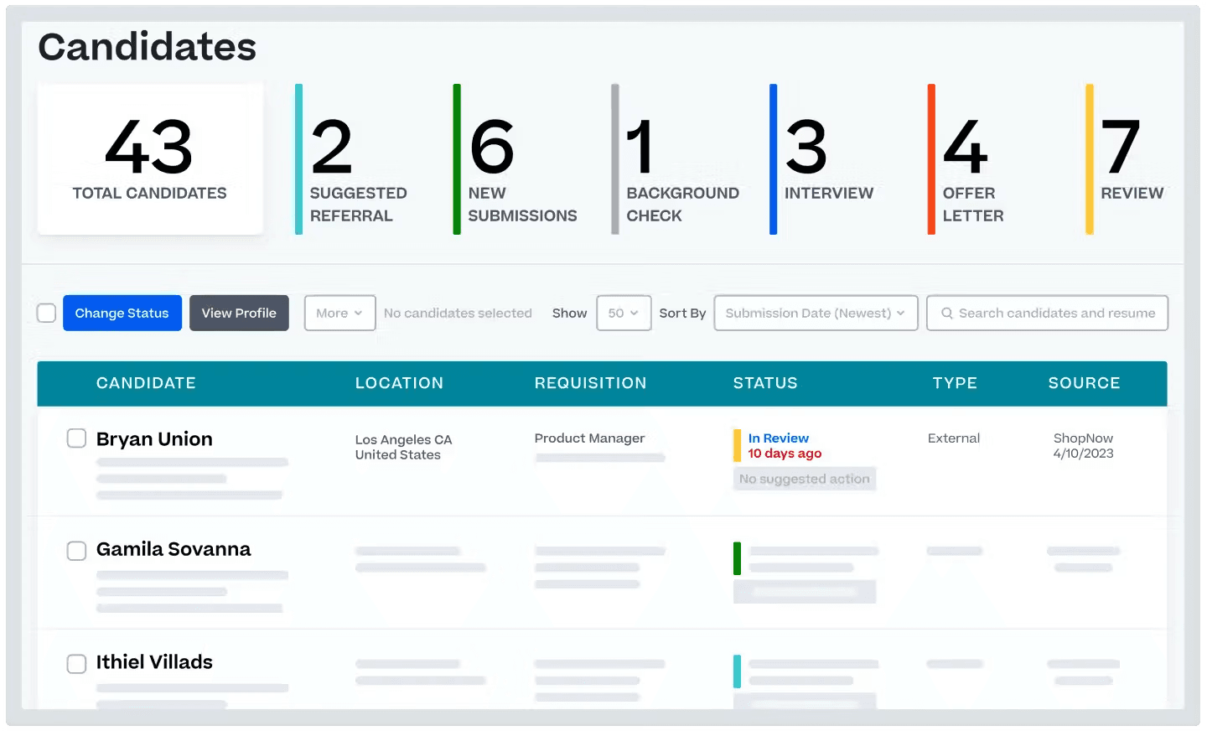Filter by 3 Interview stage

point(823,159)
